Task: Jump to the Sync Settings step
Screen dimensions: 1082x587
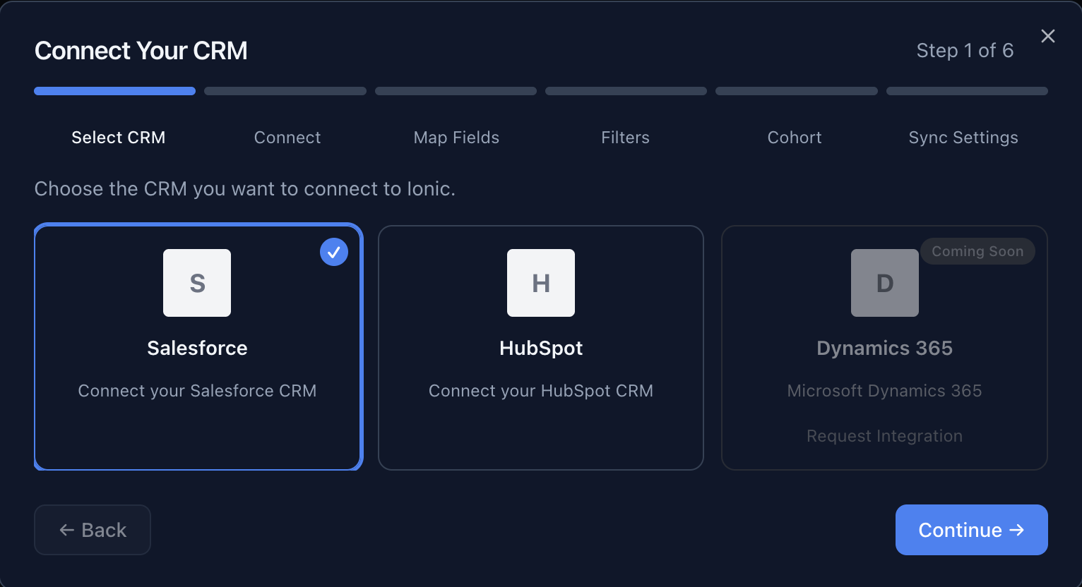Action: 963,138
